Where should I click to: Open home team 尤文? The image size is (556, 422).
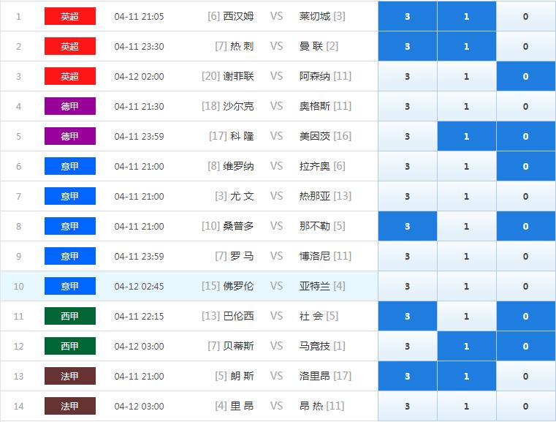242,196
